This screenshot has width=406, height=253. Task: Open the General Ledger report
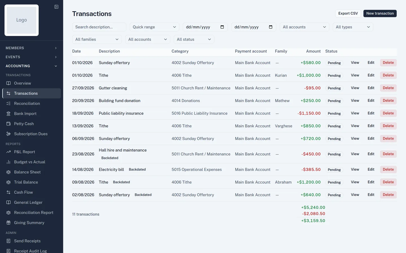point(32,202)
